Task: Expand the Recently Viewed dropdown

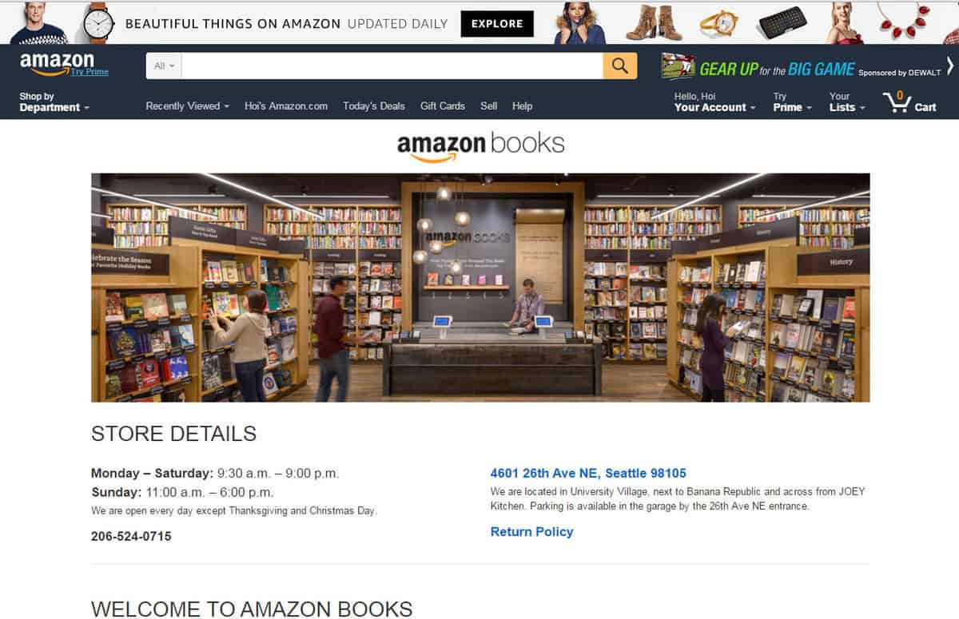Action: [188, 106]
